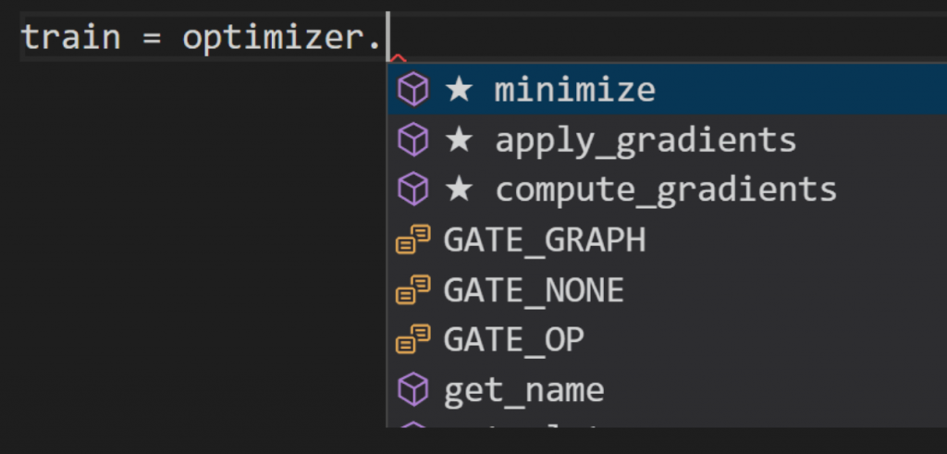Click the method cube icon beside minimize
Screen dimensions: 947x454
click(412, 90)
